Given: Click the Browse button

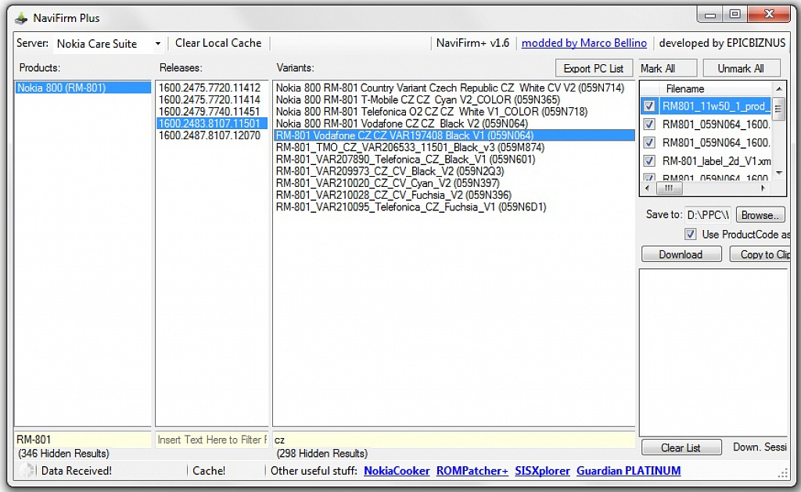Looking at the screenshot, I should (x=760, y=215).
